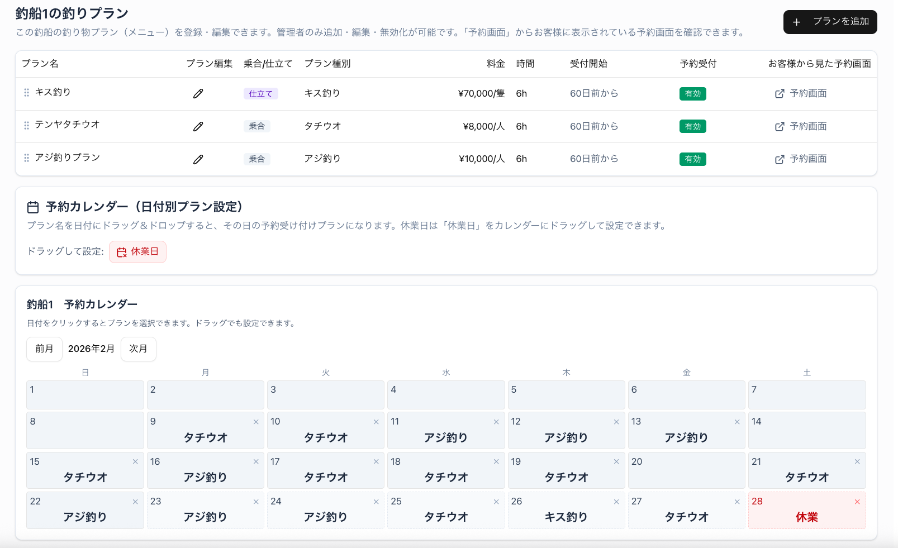Click the February 1 date cell
This screenshot has width=898, height=548.
tap(85, 395)
